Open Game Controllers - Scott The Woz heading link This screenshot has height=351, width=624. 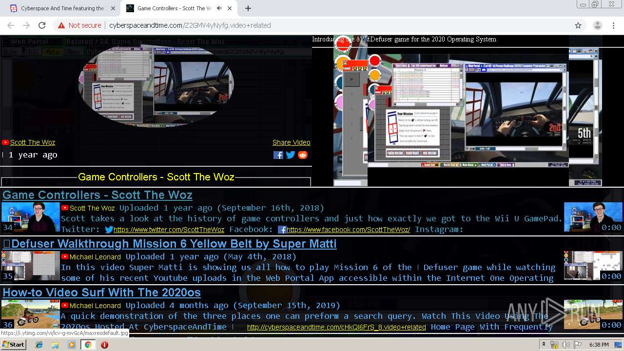click(97, 195)
